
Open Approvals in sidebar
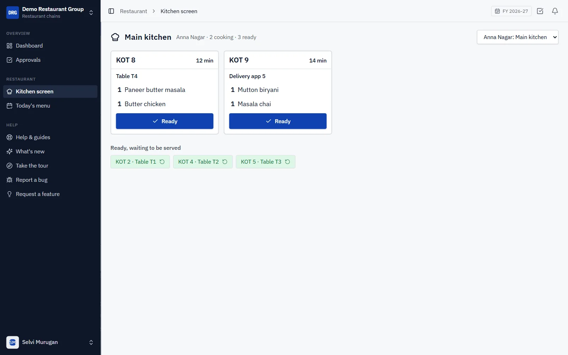50,60
